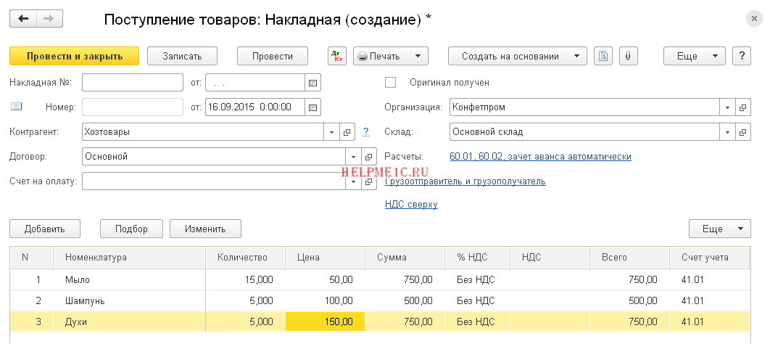
Task: Click the forward navigation arrow
Action: tap(49, 19)
